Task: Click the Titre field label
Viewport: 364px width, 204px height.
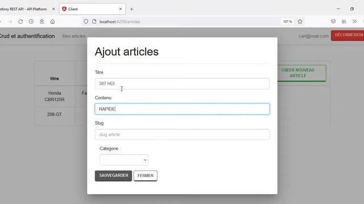Action: [99, 73]
